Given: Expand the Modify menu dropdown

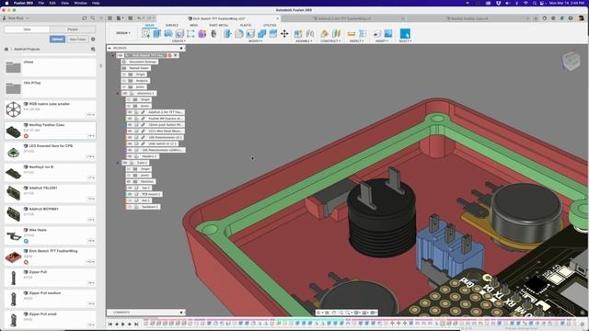Looking at the screenshot, I should pyautogui.click(x=256, y=40).
